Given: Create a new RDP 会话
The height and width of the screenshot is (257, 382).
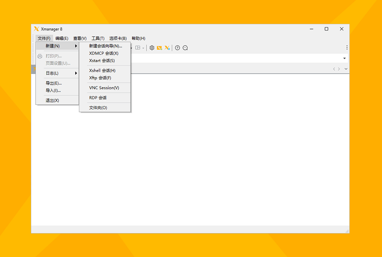Looking at the screenshot, I should pos(105,98).
